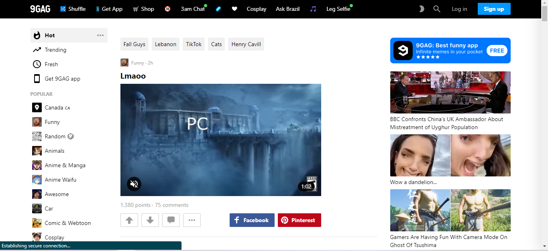548x251 pixels.
Task: Open the Ghost Of Tsushima thumbnail
Action: point(450,210)
